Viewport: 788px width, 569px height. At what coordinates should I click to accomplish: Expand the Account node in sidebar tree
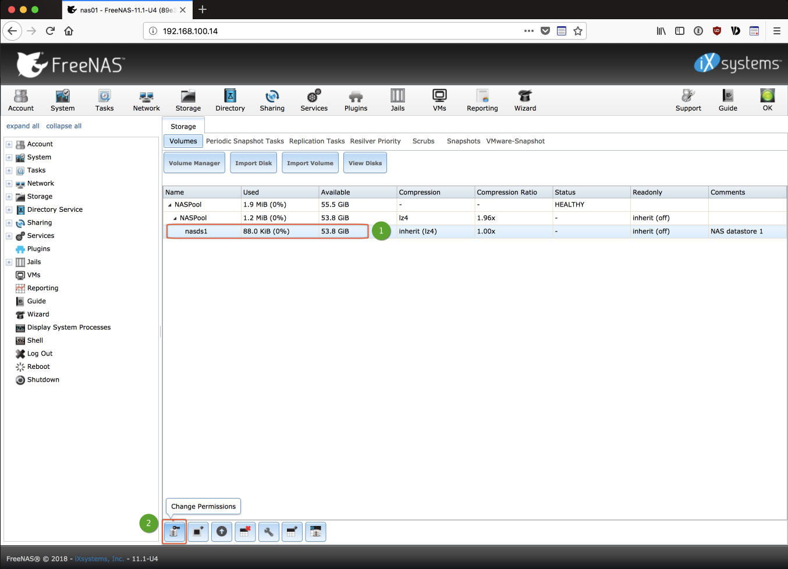click(9, 144)
